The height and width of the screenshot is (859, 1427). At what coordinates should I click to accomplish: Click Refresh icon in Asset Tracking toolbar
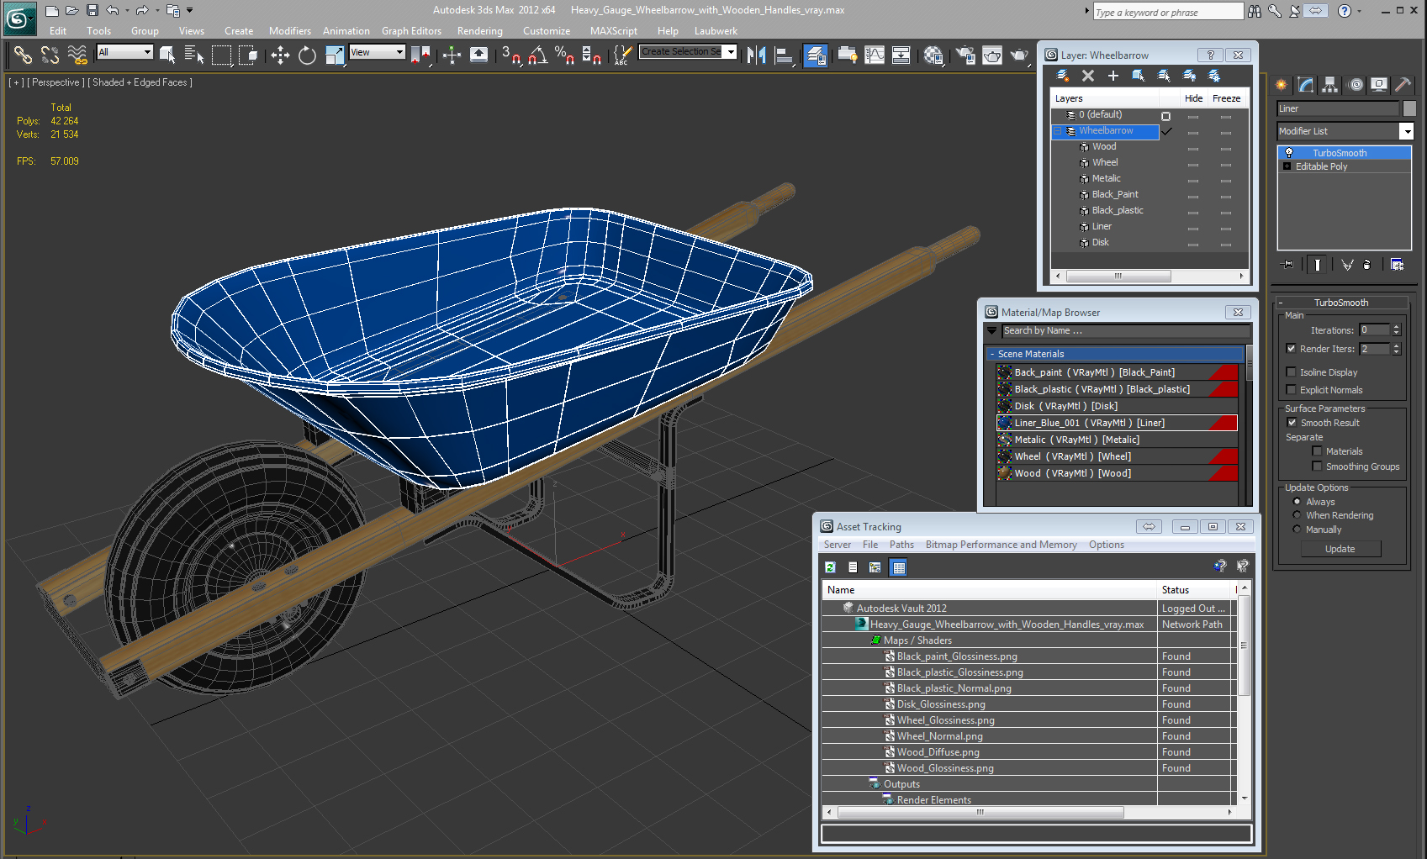pyautogui.click(x=830, y=567)
